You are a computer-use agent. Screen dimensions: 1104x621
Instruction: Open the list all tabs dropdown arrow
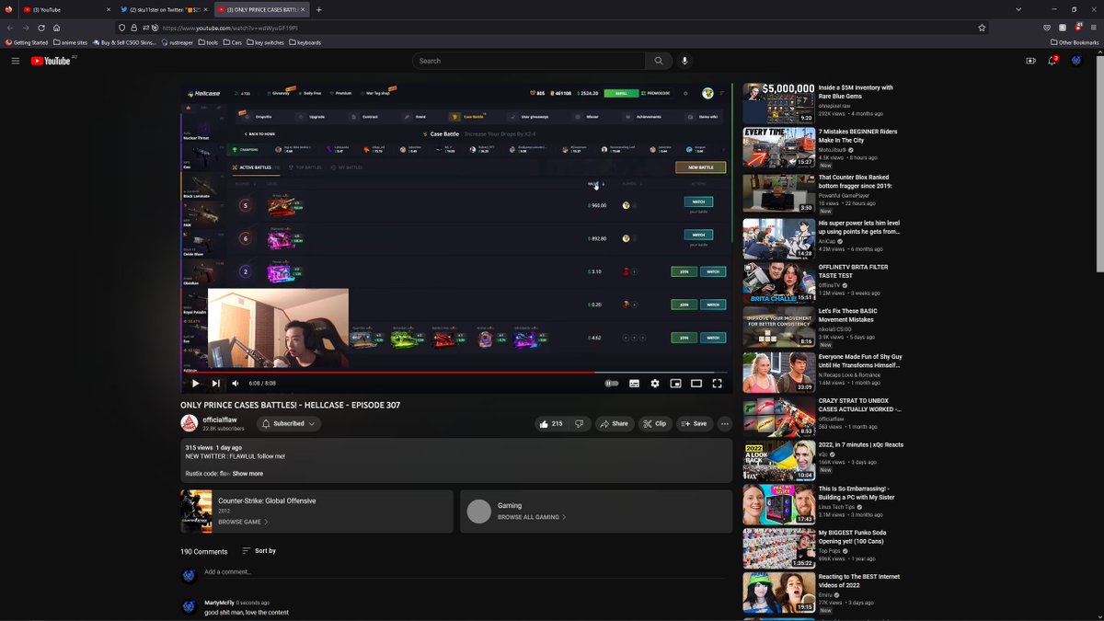(1018, 9)
